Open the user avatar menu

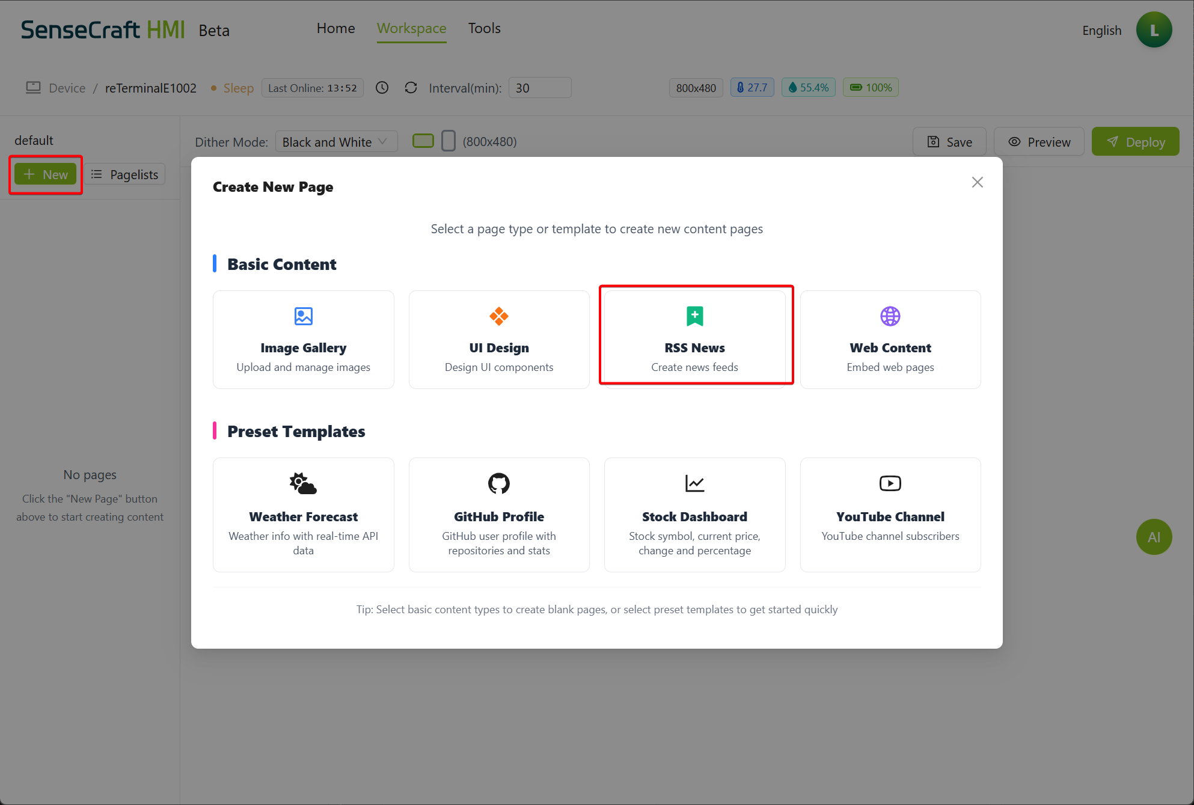coord(1154,30)
